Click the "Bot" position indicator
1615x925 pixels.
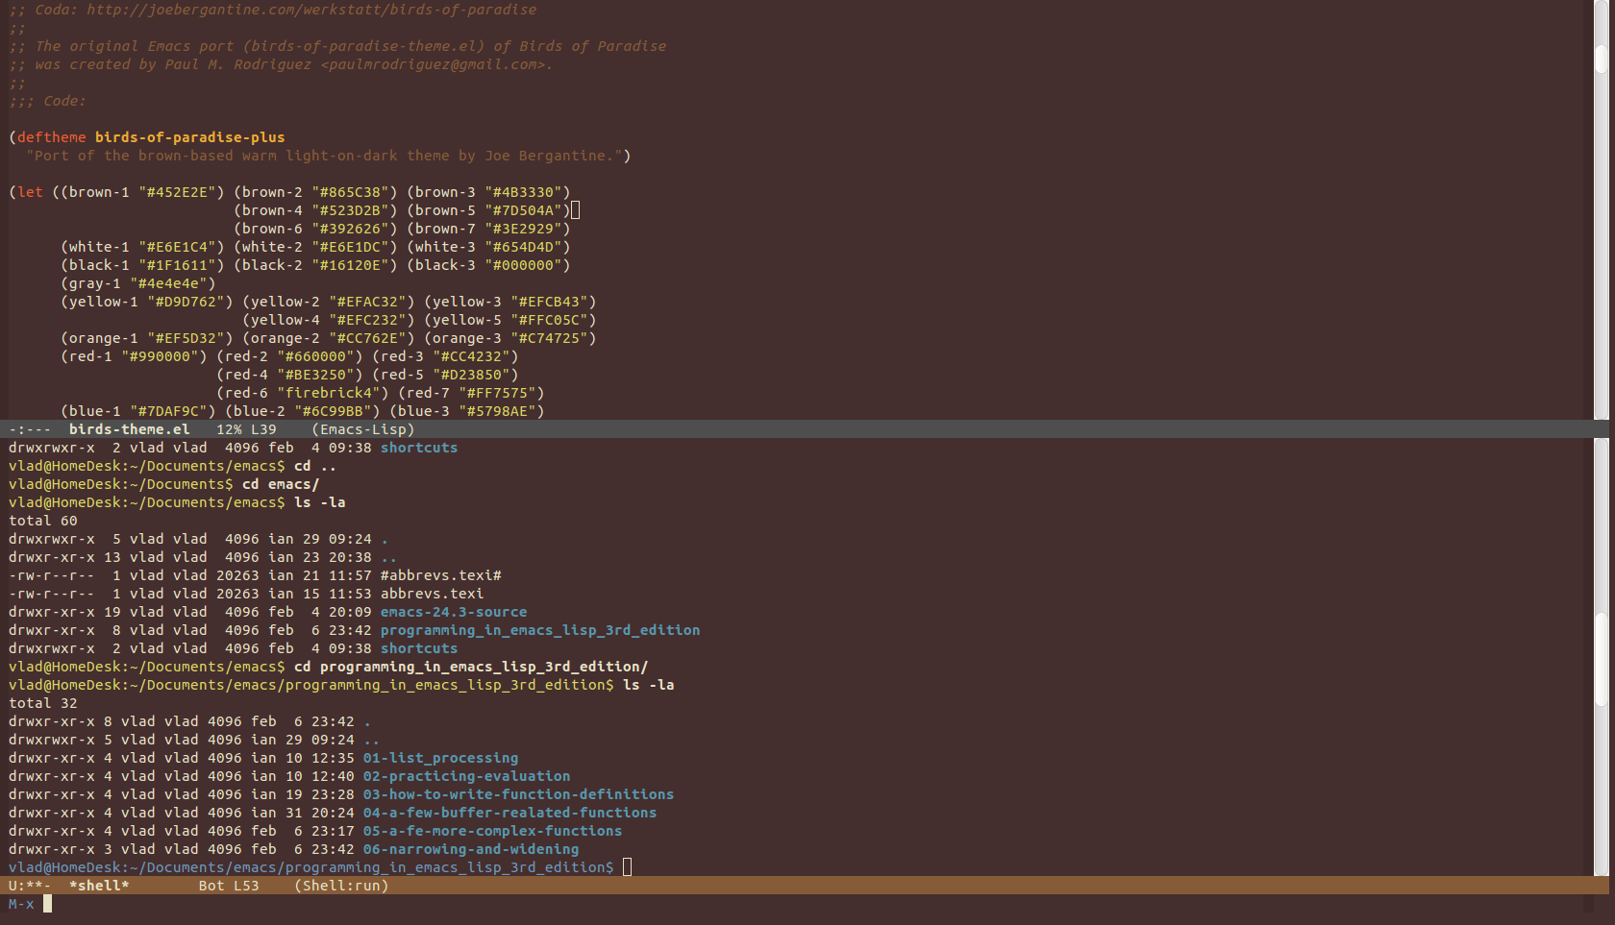click(211, 886)
